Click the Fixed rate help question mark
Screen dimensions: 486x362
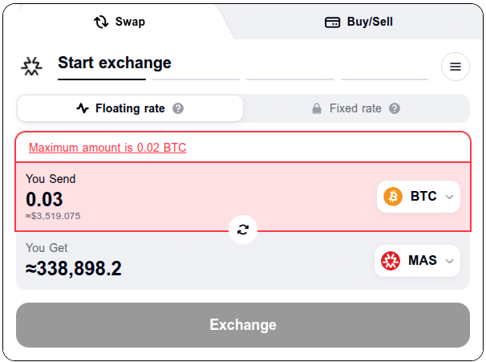pyautogui.click(x=395, y=108)
